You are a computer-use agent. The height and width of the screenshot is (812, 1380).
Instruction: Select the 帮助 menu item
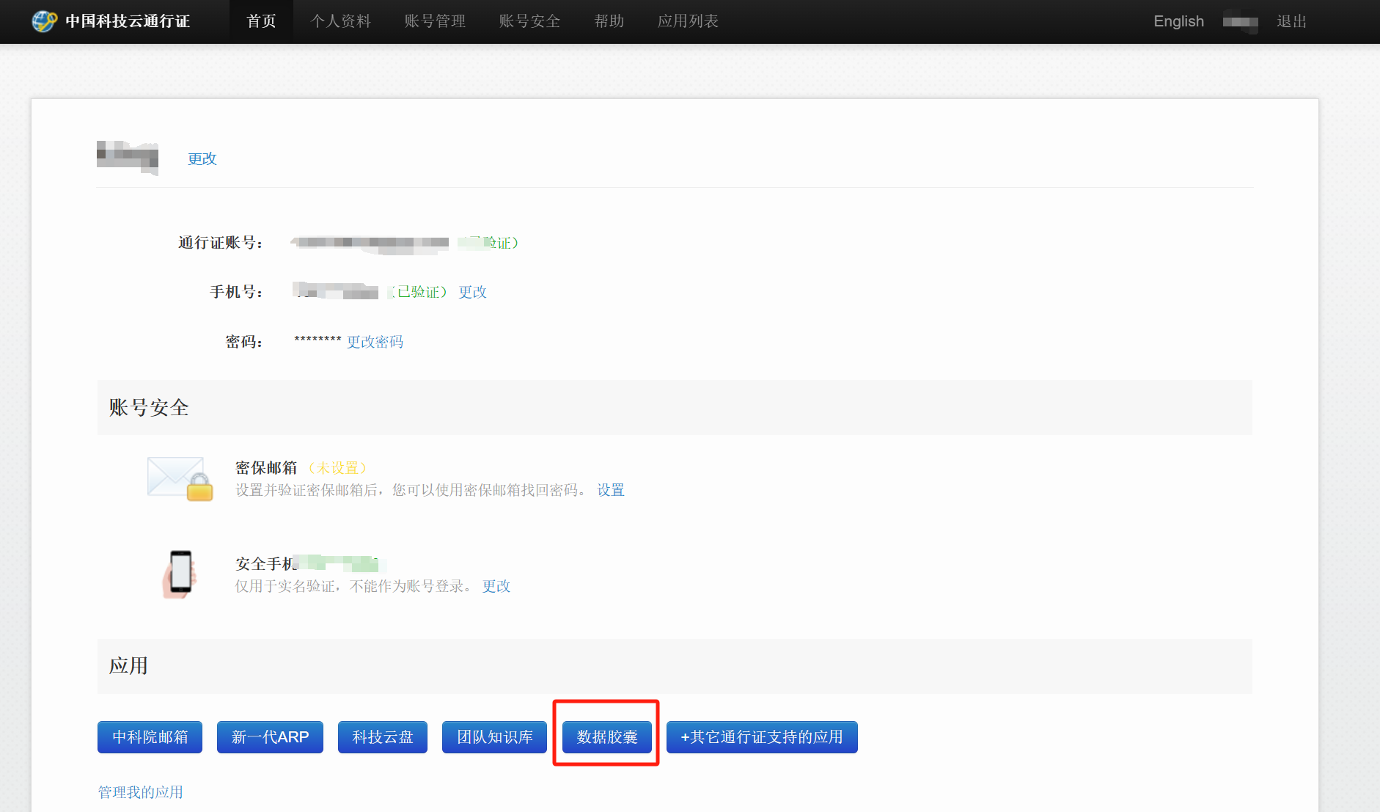(x=609, y=21)
